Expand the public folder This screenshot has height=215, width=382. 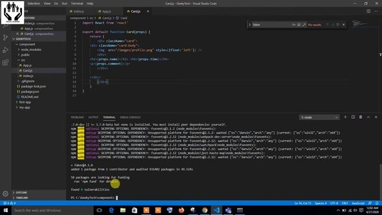39,55
